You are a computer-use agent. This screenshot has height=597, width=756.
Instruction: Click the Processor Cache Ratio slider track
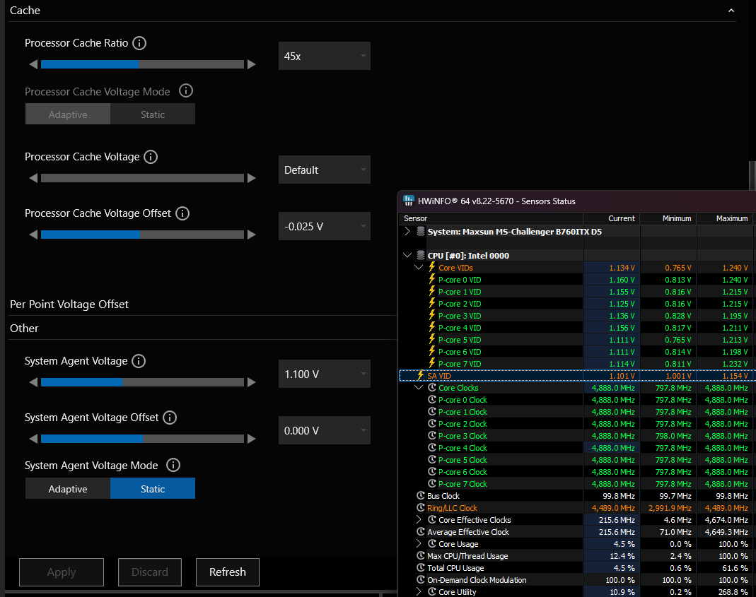pos(142,64)
